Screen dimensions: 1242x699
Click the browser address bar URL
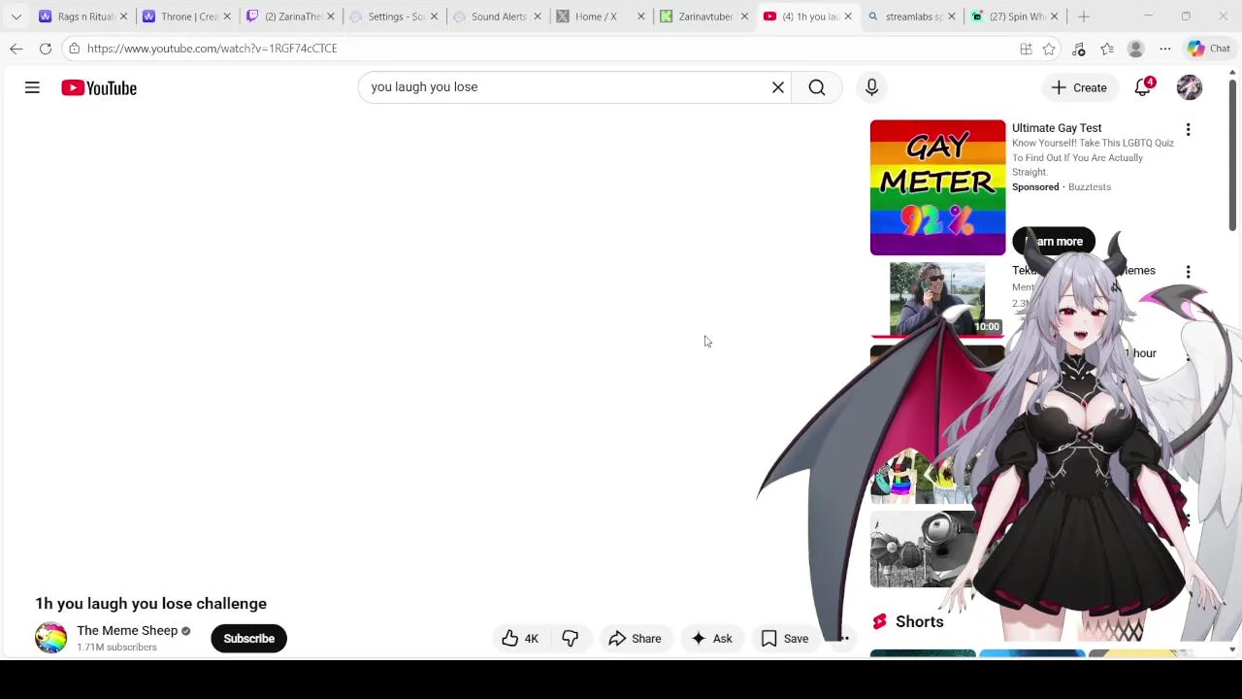tap(212, 49)
